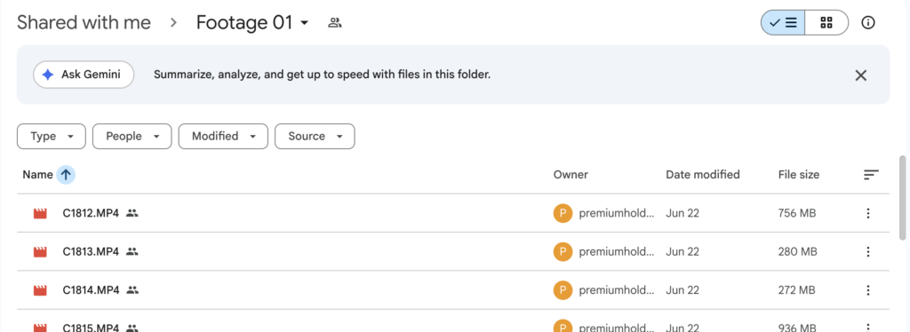This screenshot has width=910, height=332.
Task: Click Jun 22 date in C1814.MP4 row
Action: point(682,290)
